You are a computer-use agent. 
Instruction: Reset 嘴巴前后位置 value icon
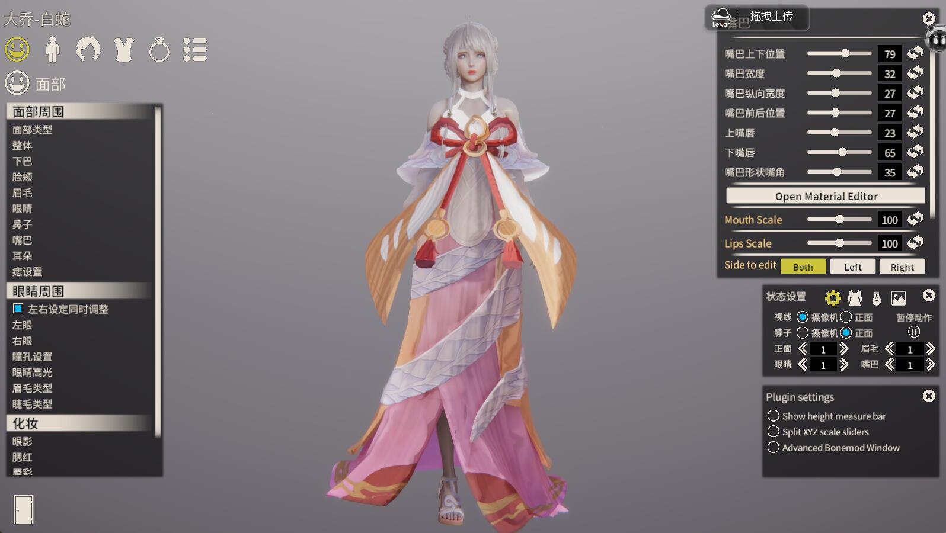(x=916, y=113)
